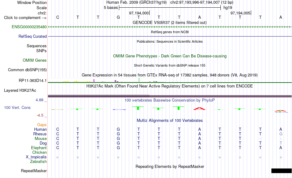Viewport: 292px width, 178px height.
Task: Click the Rhesus species label
Action: tap(40, 134)
